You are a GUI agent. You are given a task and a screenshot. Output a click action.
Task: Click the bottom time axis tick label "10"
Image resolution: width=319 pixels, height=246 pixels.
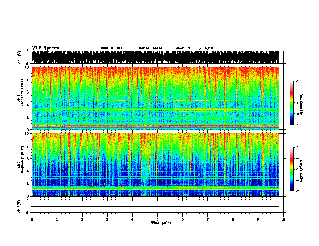coord(283,219)
